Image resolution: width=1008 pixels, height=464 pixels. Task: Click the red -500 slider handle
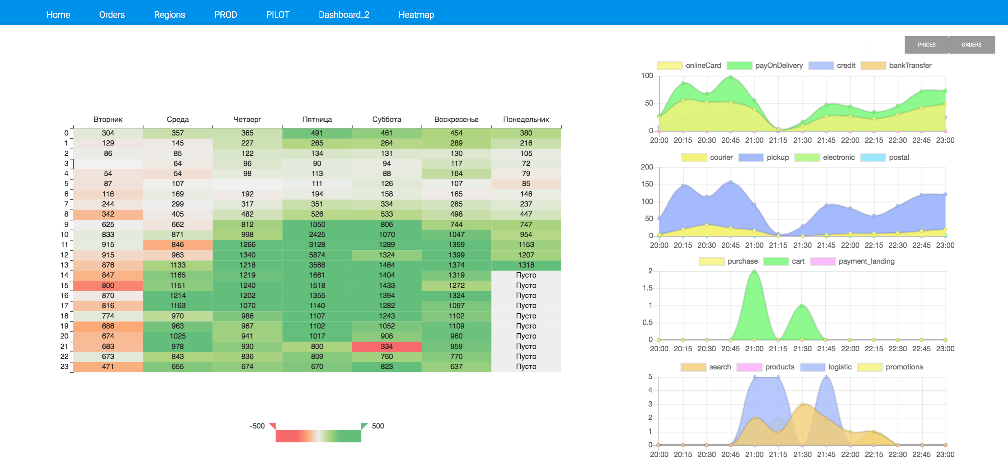(273, 426)
